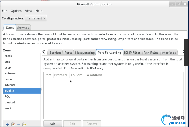
Task: Open the File menu
Action: [5, 11]
